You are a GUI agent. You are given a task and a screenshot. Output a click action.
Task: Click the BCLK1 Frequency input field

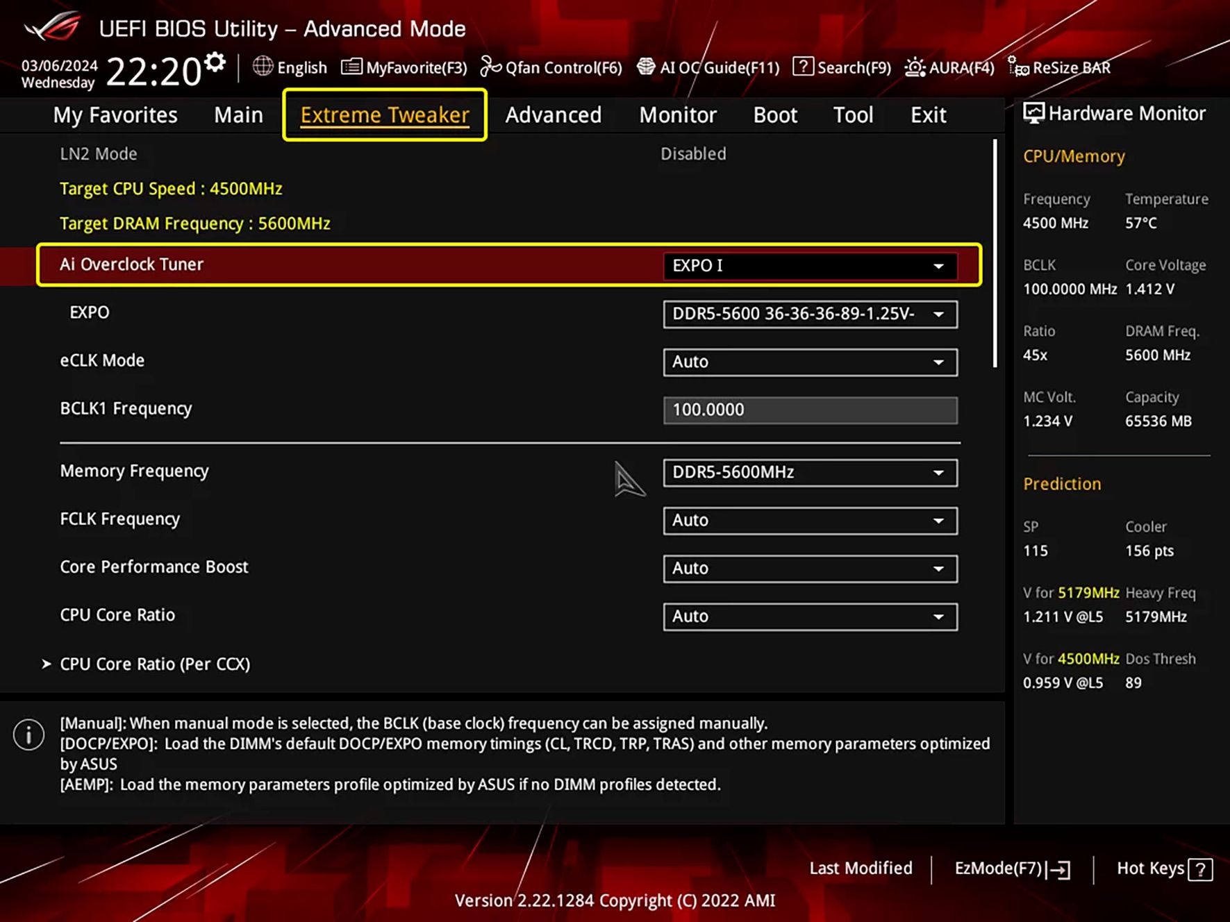tap(810, 410)
